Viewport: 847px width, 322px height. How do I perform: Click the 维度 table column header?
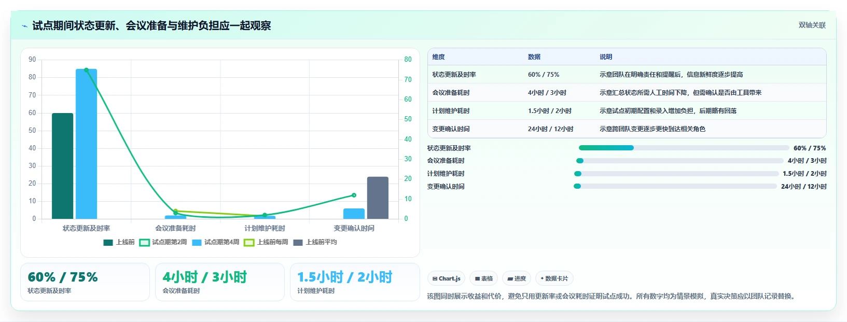pyautogui.click(x=438, y=57)
